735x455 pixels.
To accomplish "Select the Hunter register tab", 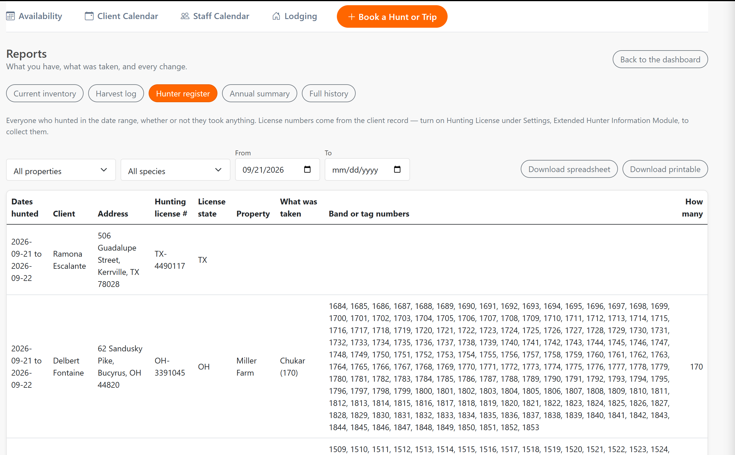I will [183, 94].
